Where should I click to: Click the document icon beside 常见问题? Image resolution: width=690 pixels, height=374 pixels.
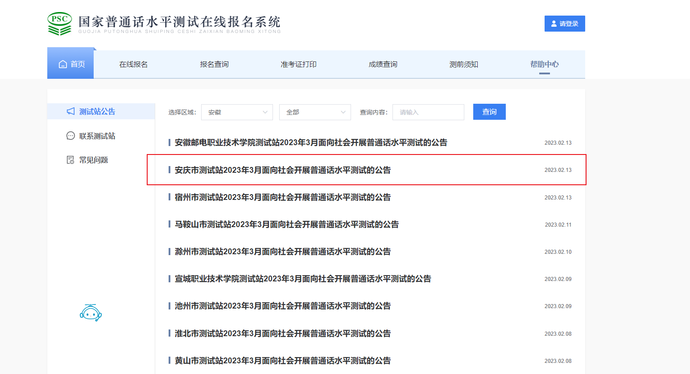coord(70,160)
